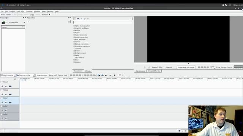Click the circled icon in timeline toolbar
This screenshot has width=243, height=136.
pos(120,75)
